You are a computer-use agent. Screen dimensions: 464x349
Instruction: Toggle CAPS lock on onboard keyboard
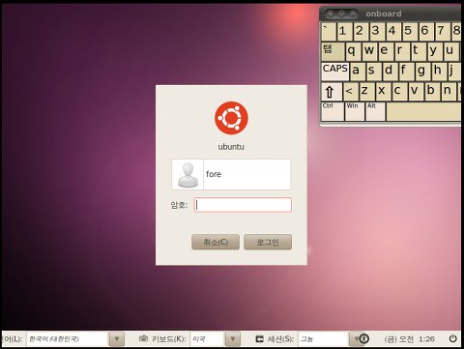click(335, 71)
